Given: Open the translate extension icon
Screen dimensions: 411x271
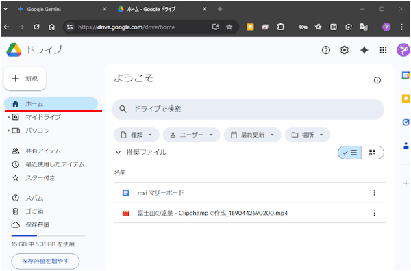Looking at the screenshot, I should [x=364, y=27].
